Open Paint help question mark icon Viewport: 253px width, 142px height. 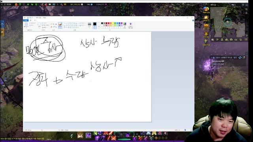pyautogui.click(x=193, y=20)
